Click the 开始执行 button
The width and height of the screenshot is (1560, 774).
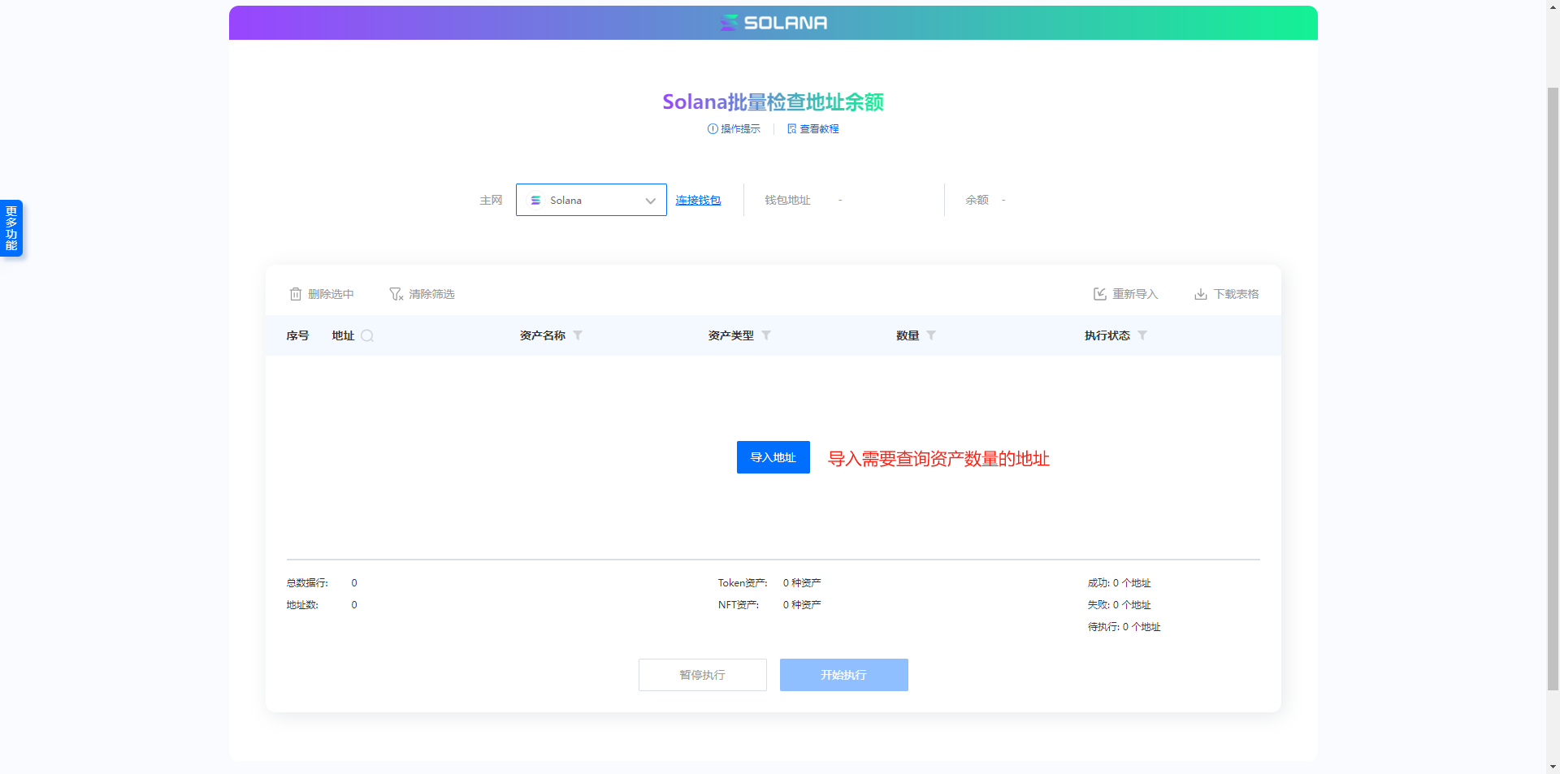844,675
